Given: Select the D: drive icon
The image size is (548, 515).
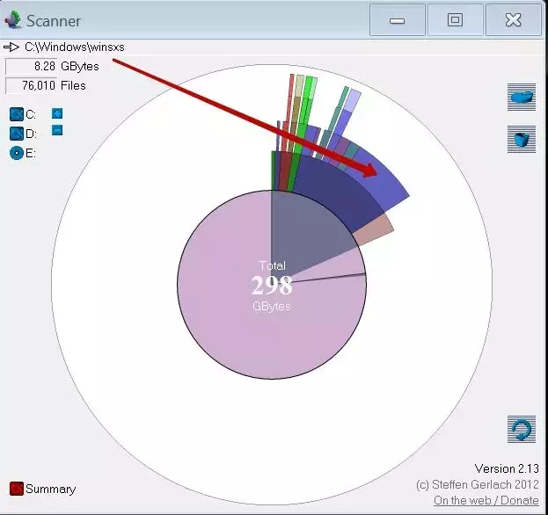Looking at the screenshot, I should click(x=16, y=134).
